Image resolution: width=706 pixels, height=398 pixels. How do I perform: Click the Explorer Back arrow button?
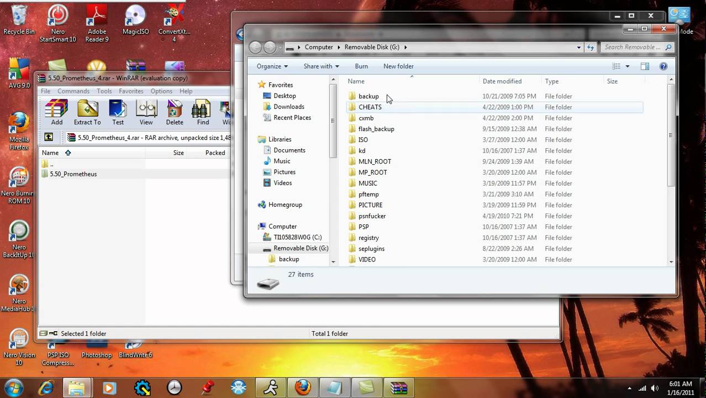point(255,47)
